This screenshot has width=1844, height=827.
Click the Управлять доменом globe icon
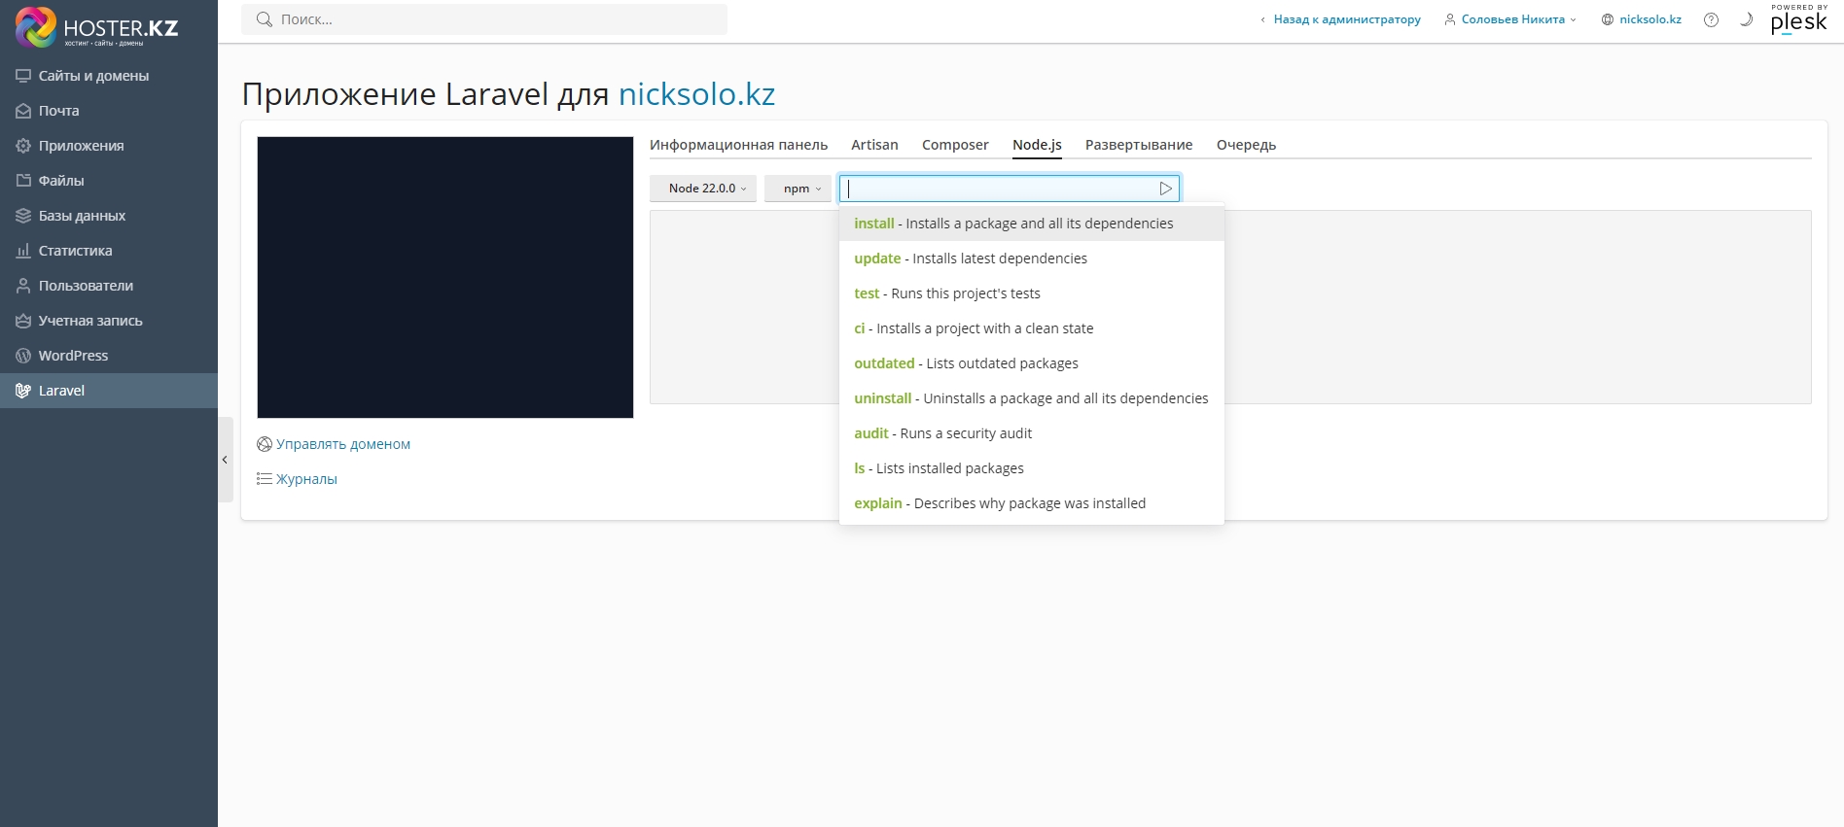click(x=265, y=444)
